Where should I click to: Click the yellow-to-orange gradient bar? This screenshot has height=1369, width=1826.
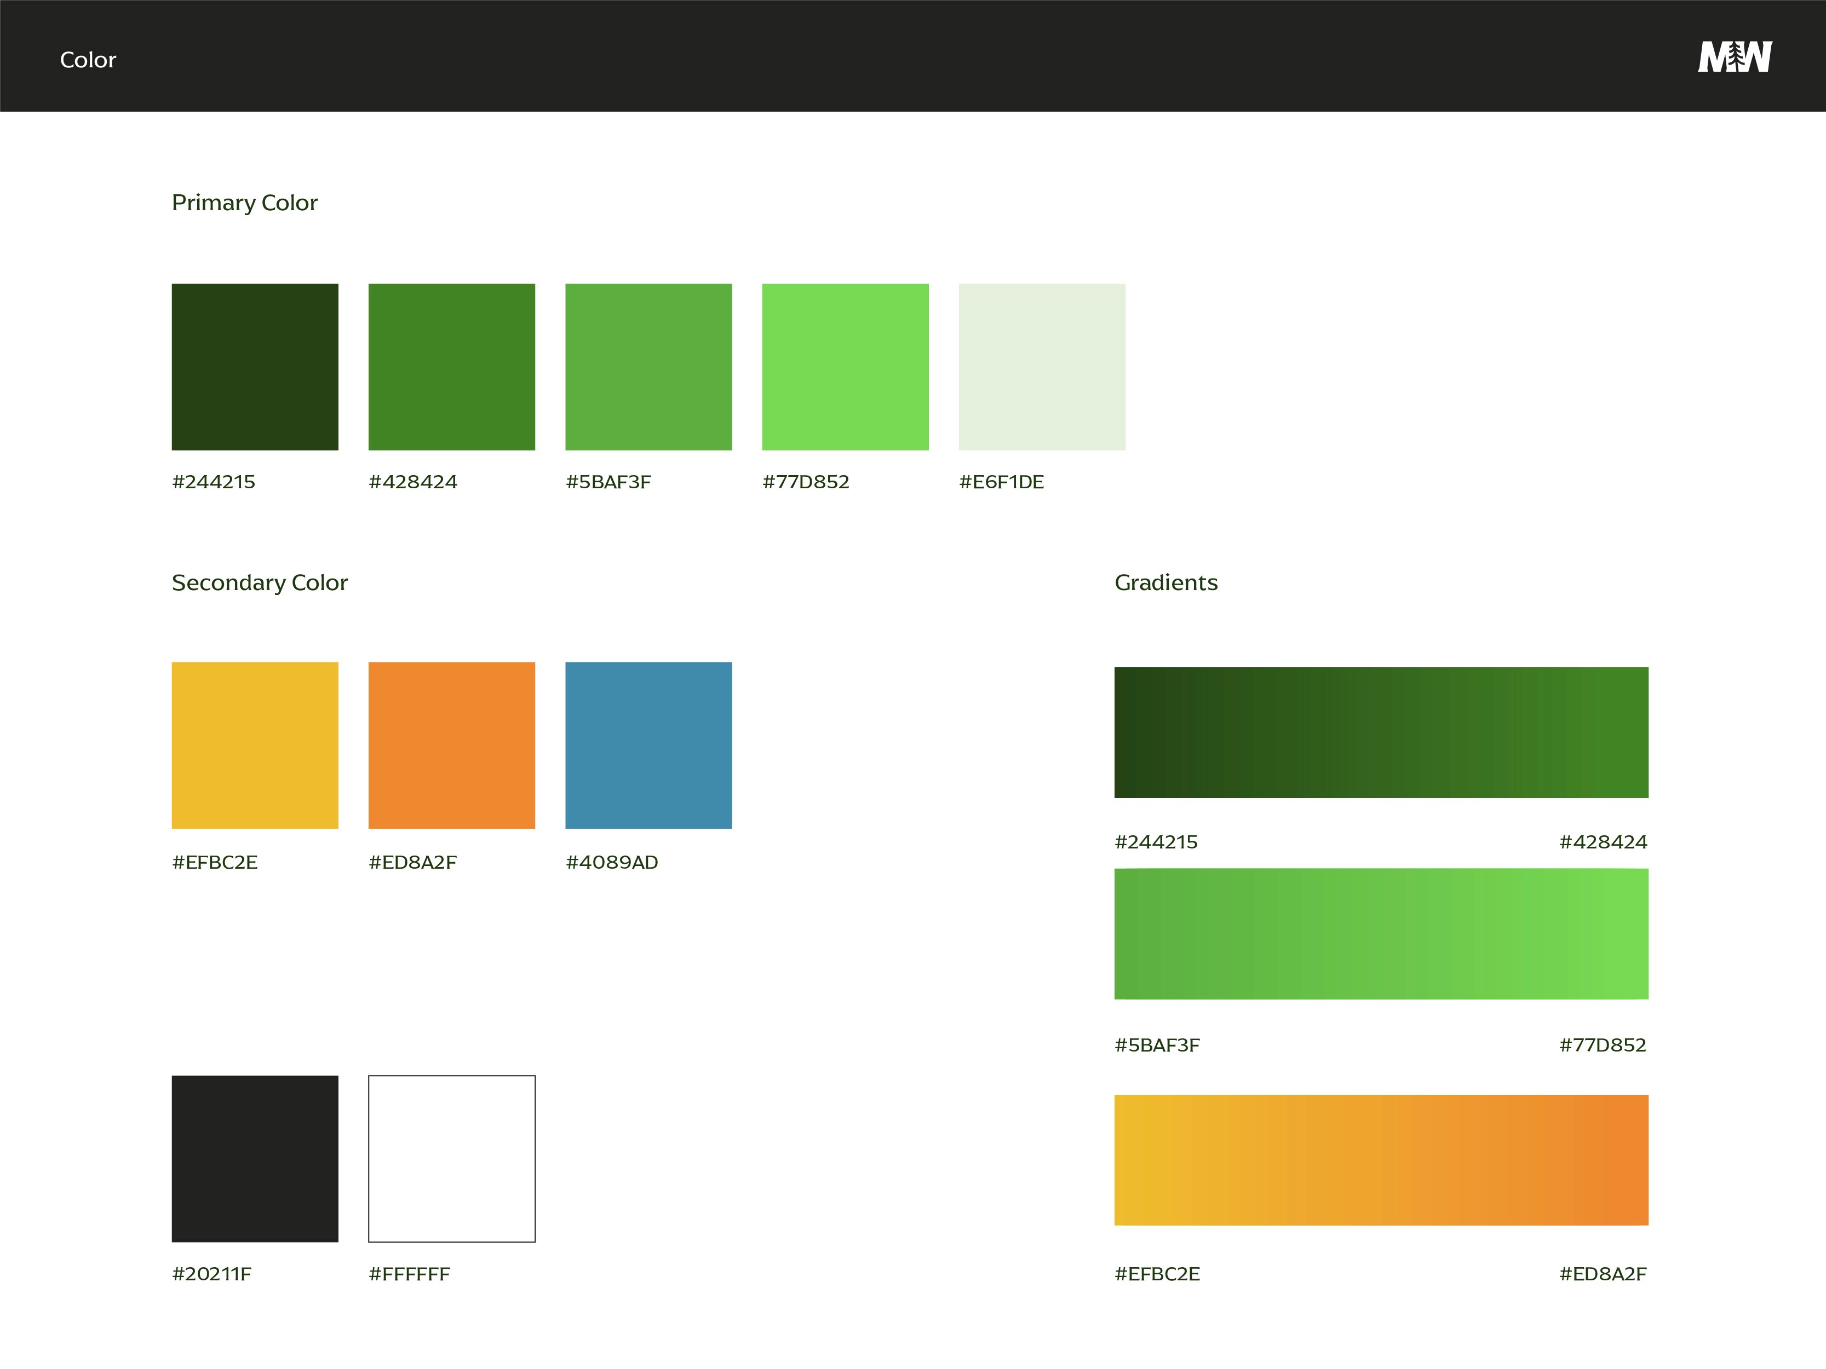pyautogui.click(x=1381, y=1159)
